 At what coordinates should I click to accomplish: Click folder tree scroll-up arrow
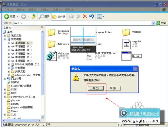(x=43, y=32)
